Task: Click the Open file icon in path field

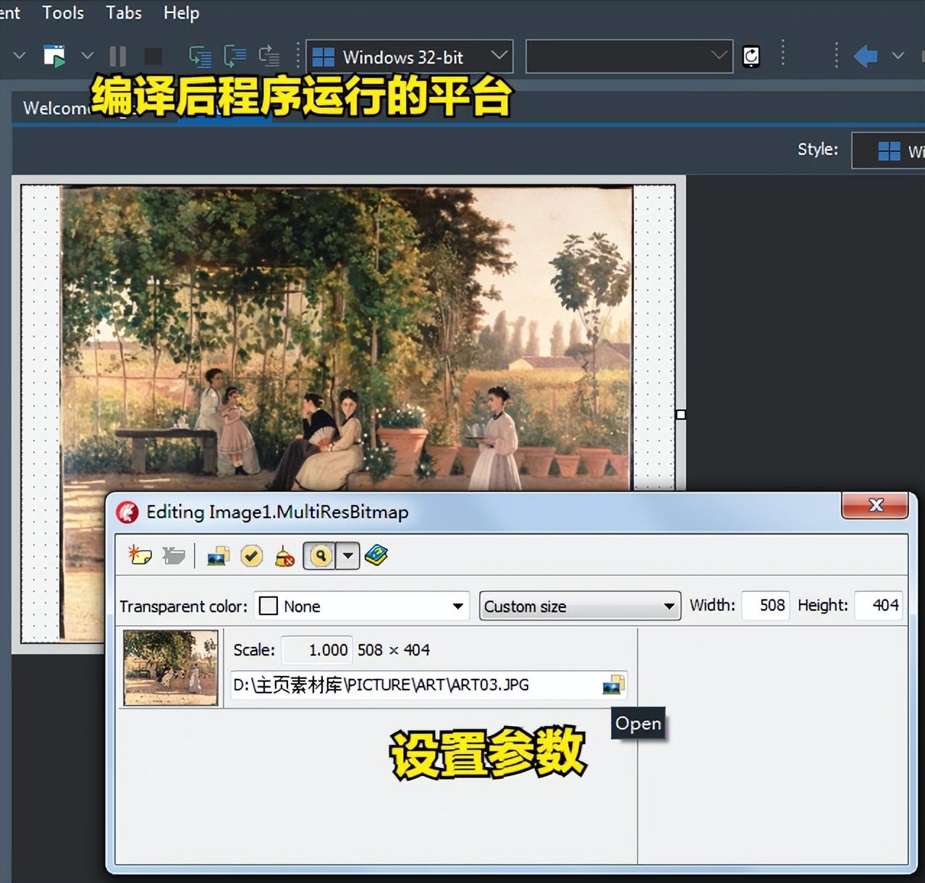Action: (x=613, y=685)
